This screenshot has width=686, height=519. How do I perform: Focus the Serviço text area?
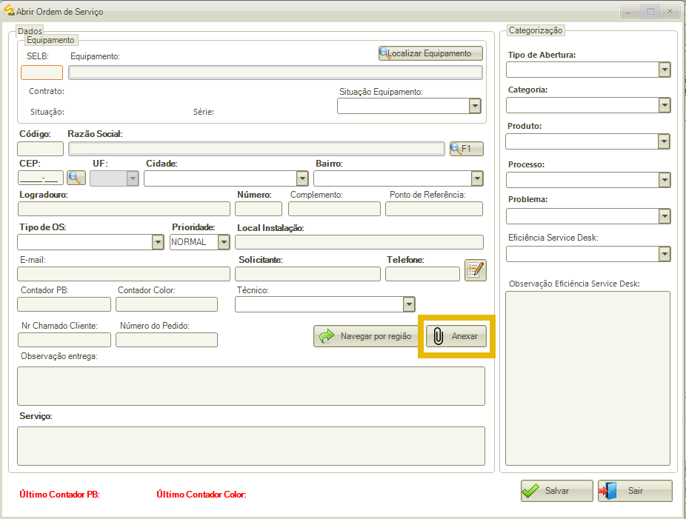click(x=251, y=446)
